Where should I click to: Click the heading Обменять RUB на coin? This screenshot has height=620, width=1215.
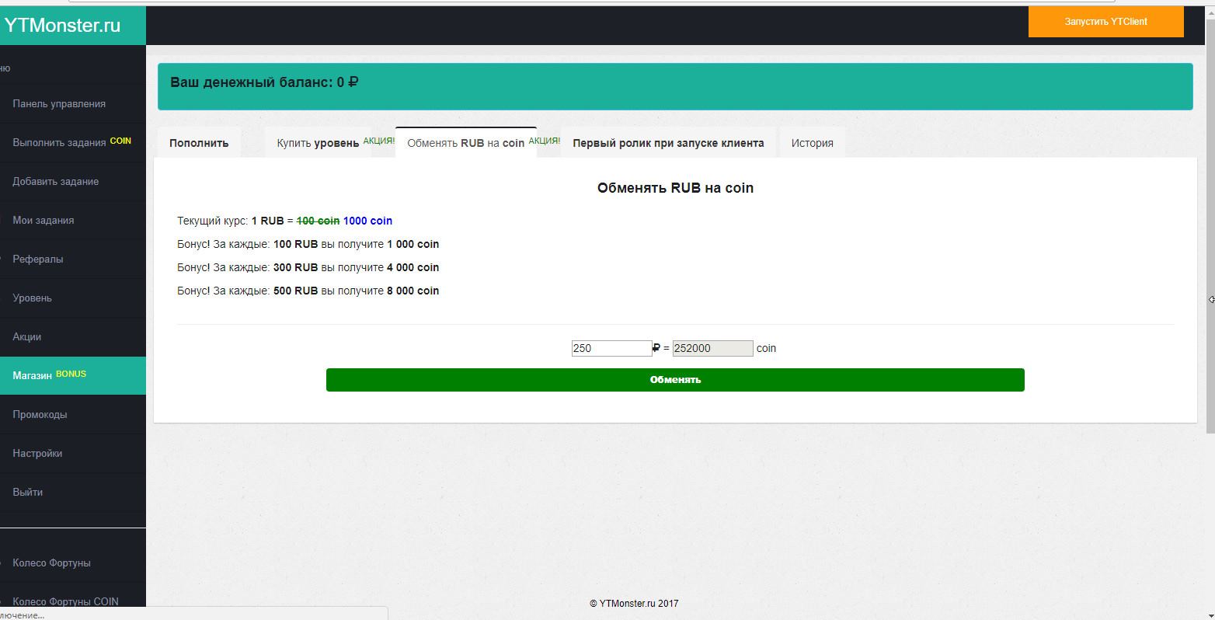(x=675, y=188)
